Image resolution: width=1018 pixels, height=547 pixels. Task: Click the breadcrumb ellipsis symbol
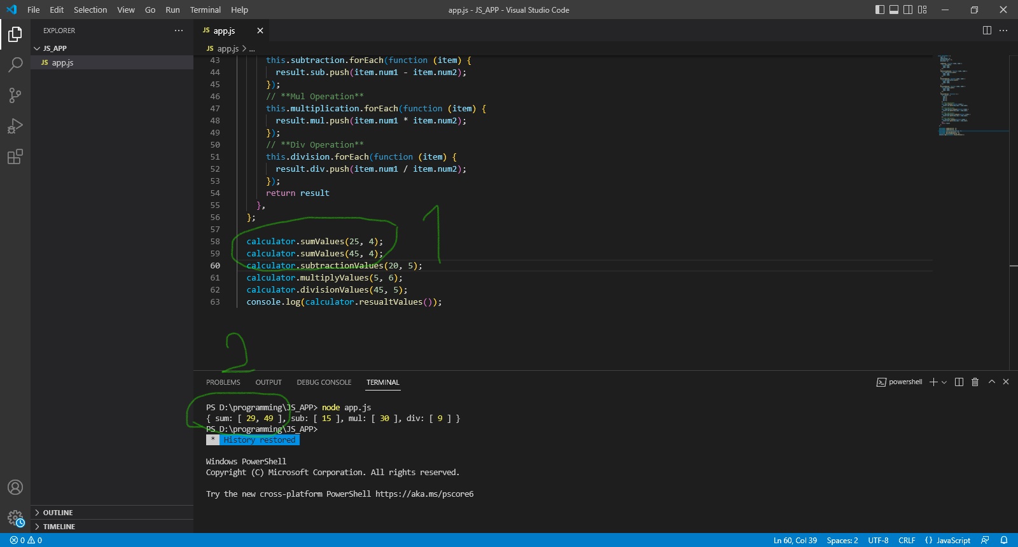[252, 49]
